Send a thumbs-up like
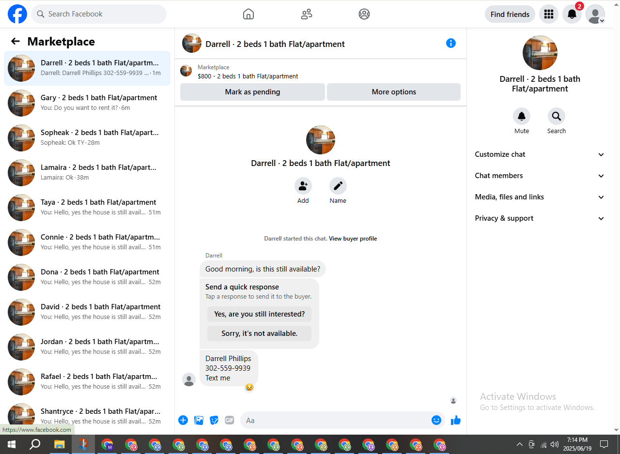Viewport: 620px width, 454px height. click(x=456, y=420)
